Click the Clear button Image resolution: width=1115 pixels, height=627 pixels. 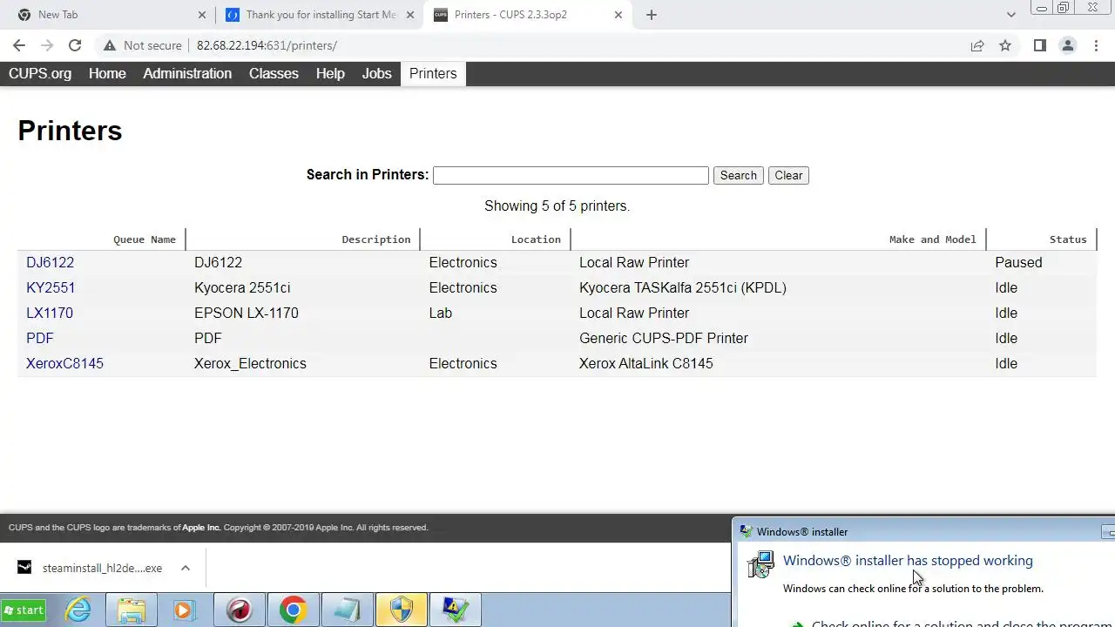(x=788, y=175)
